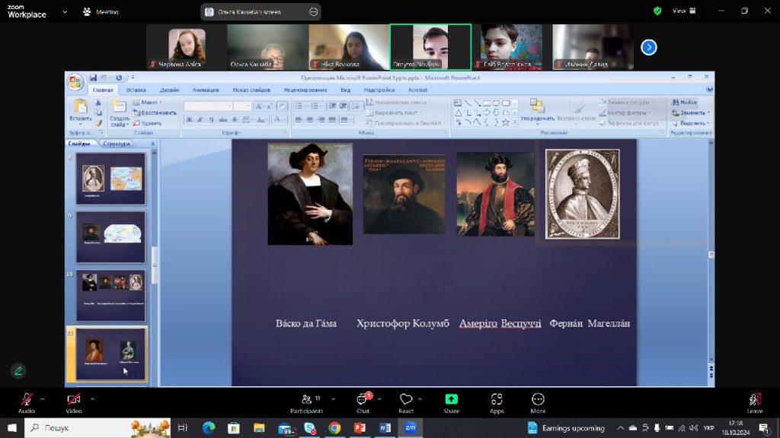
Task: Click the Восстановить slide button
Action: point(155,113)
